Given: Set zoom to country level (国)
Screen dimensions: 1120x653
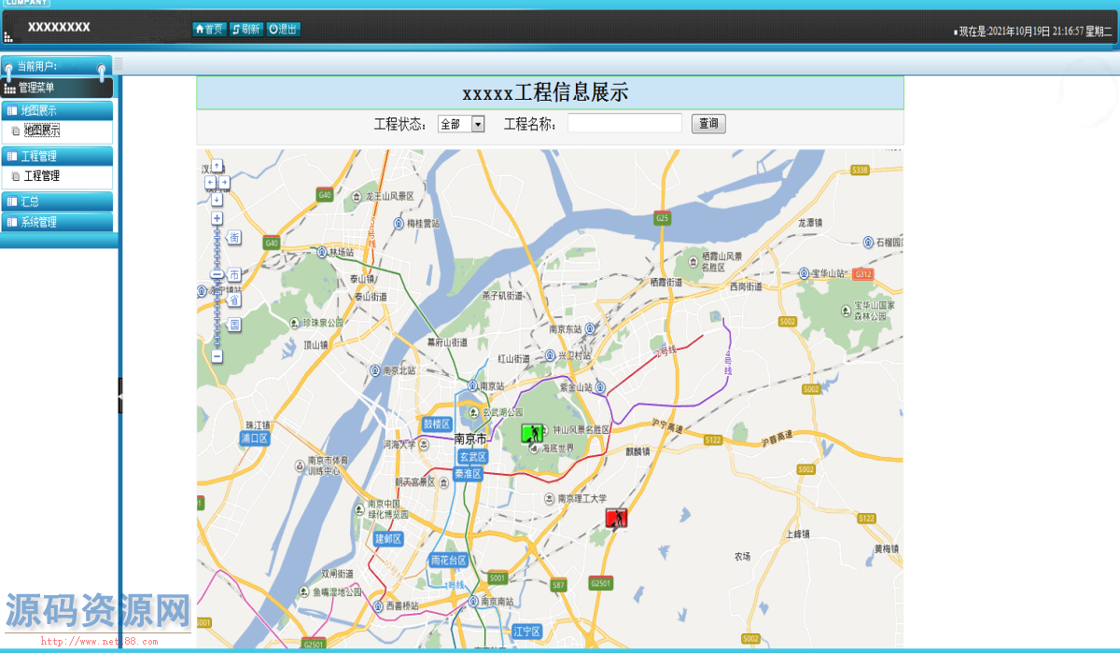Looking at the screenshot, I should click(234, 325).
